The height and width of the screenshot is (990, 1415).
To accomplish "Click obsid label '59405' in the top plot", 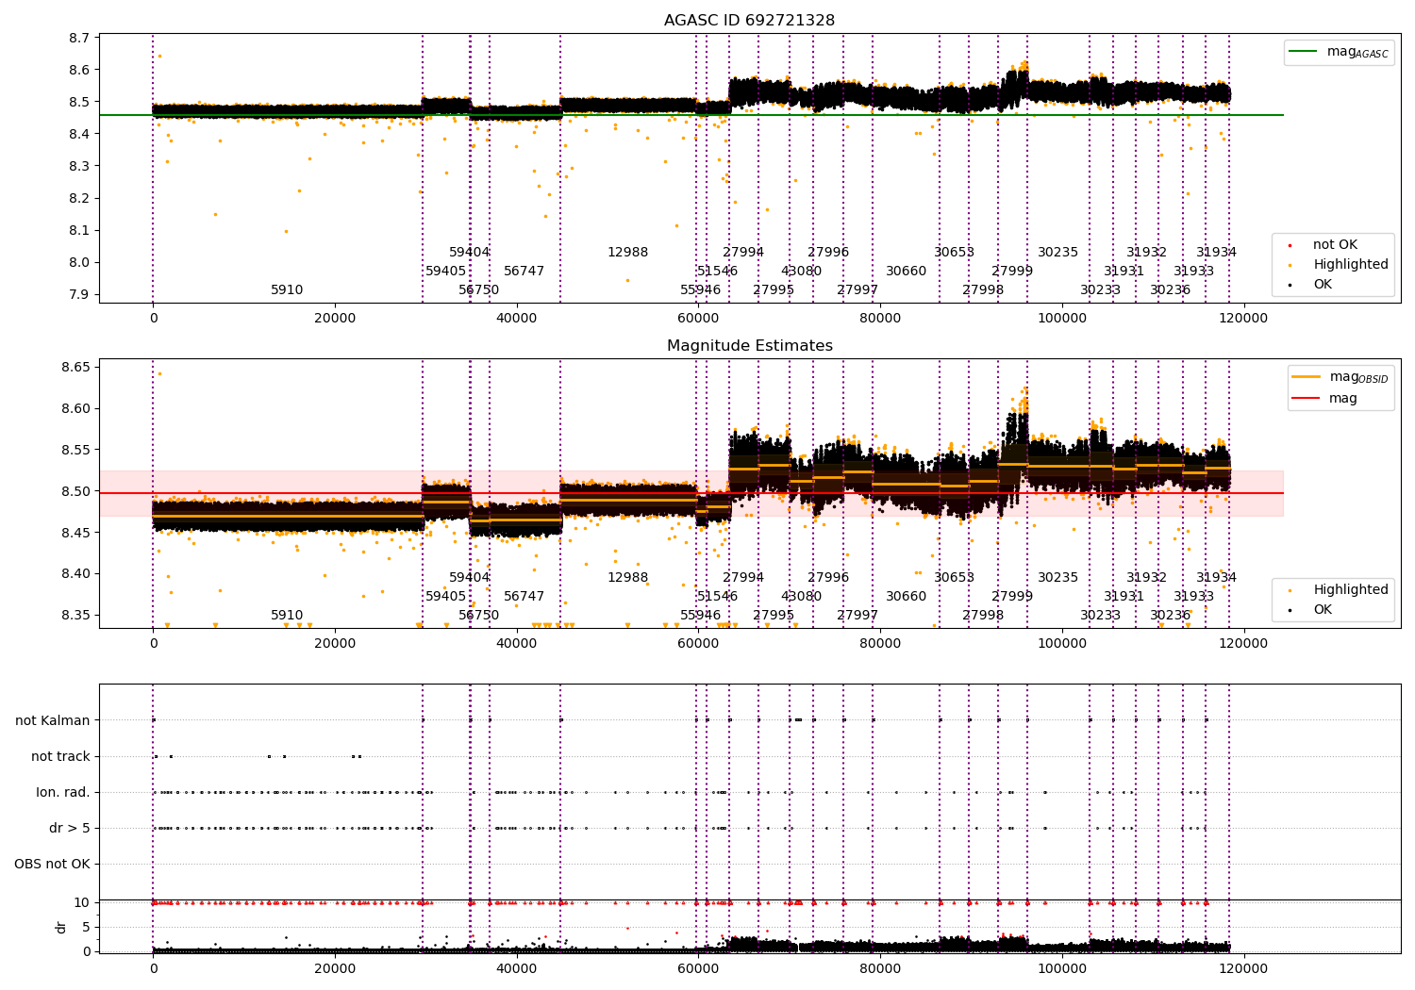I will pyautogui.click(x=445, y=272).
